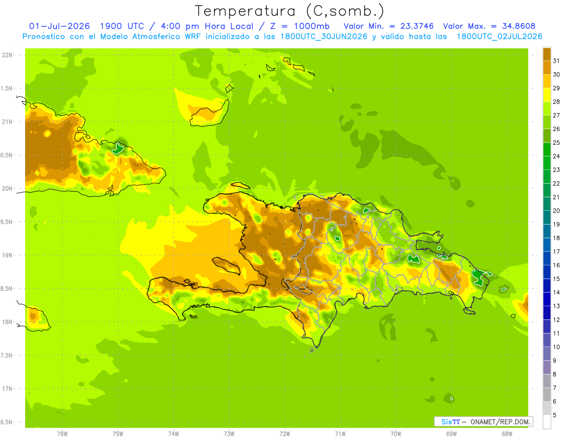Click the legend color band between 29 and 30

tap(547, 81)
